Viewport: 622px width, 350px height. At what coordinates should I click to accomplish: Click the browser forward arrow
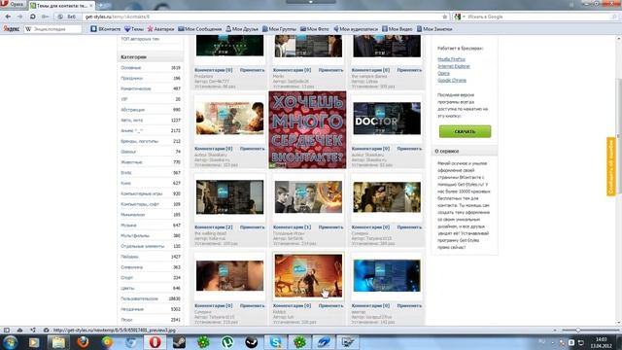[x=19, y=17]
